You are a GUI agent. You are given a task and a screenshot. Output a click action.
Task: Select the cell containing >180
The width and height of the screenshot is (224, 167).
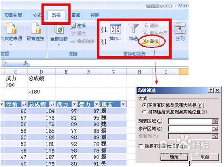point(41,91)
